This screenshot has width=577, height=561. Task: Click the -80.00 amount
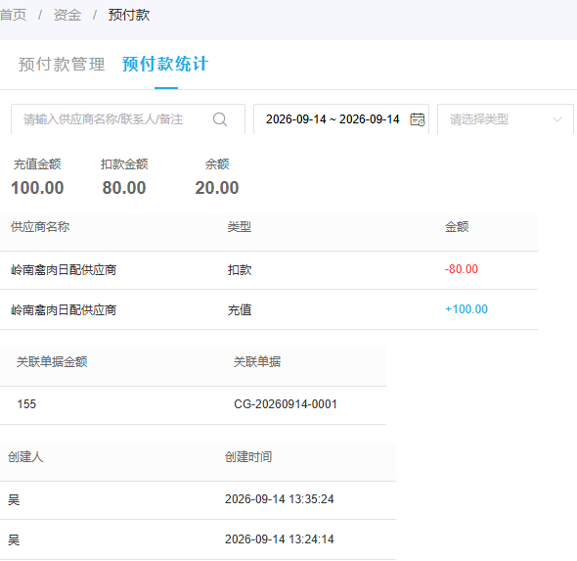tap(462, 269)
